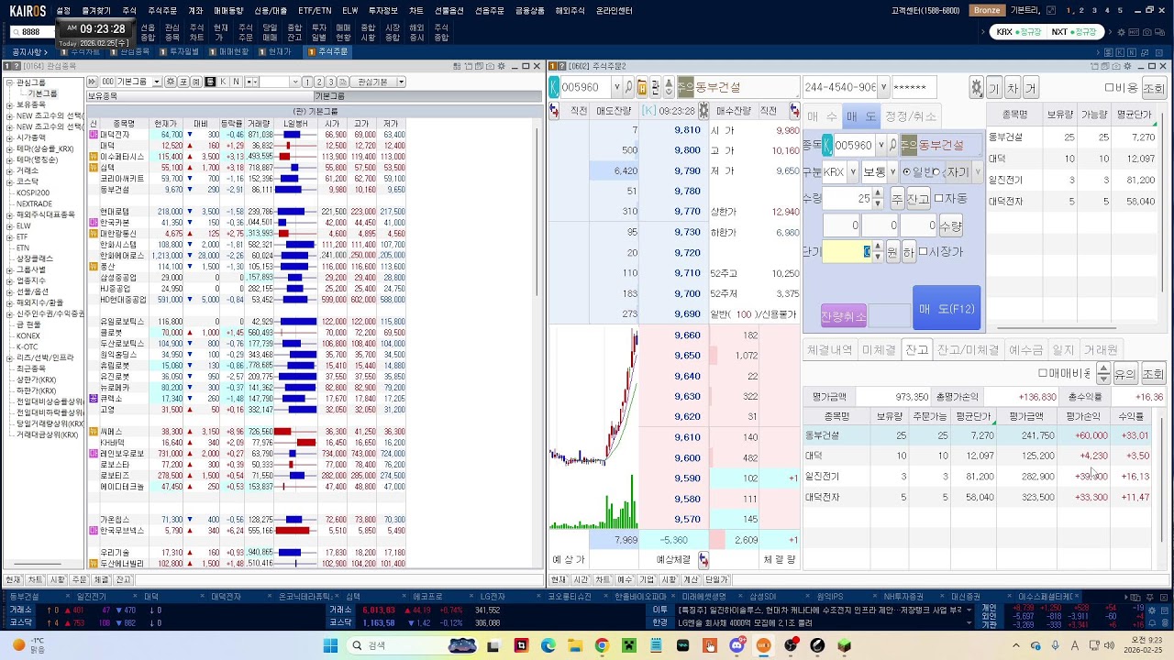Screen dimensions: 1174x660
Task: Open Google Chrome from the taskbar
Action: [602, 645]
